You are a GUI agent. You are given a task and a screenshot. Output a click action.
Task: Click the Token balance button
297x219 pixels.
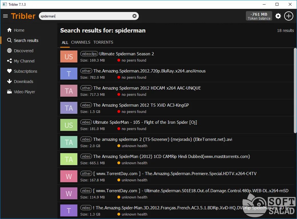click(259, 16)
